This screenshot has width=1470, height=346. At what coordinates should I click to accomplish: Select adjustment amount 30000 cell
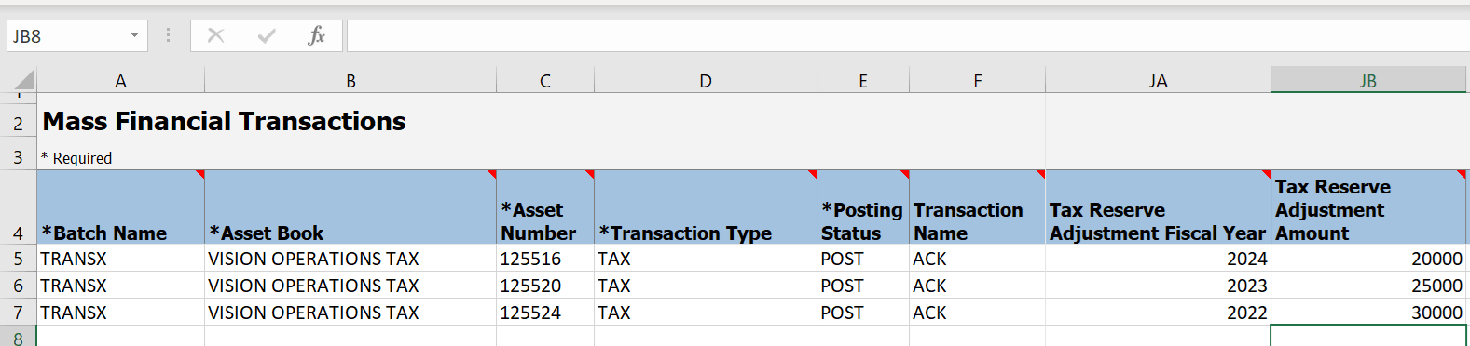tap(1368, 313)
